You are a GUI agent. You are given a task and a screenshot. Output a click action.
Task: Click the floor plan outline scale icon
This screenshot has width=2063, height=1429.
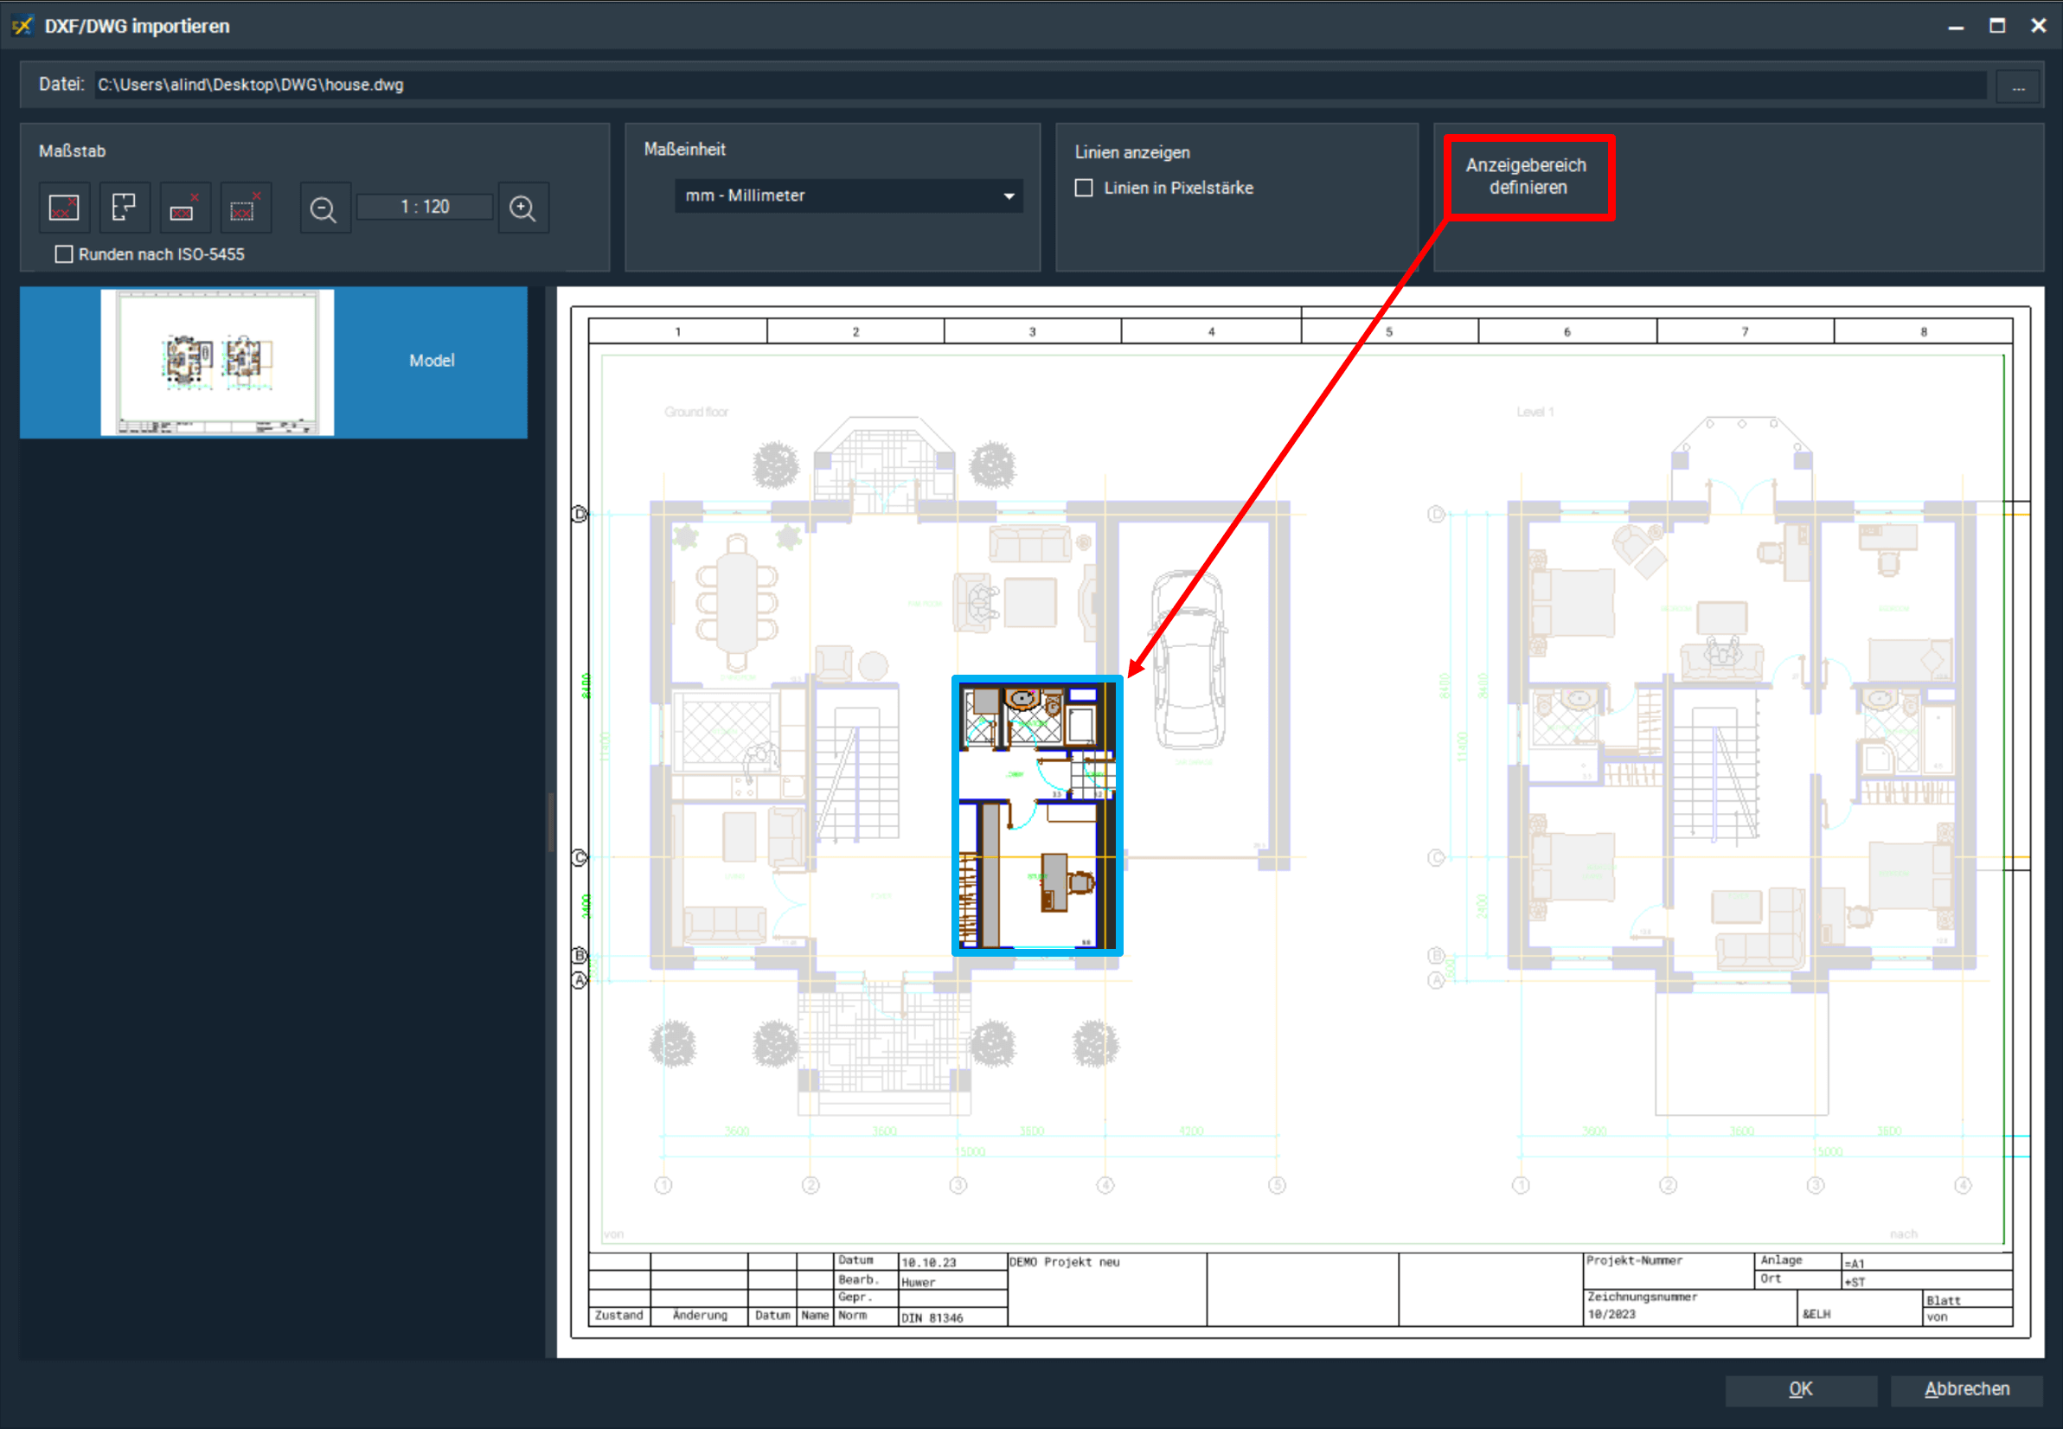click(124, 208)
